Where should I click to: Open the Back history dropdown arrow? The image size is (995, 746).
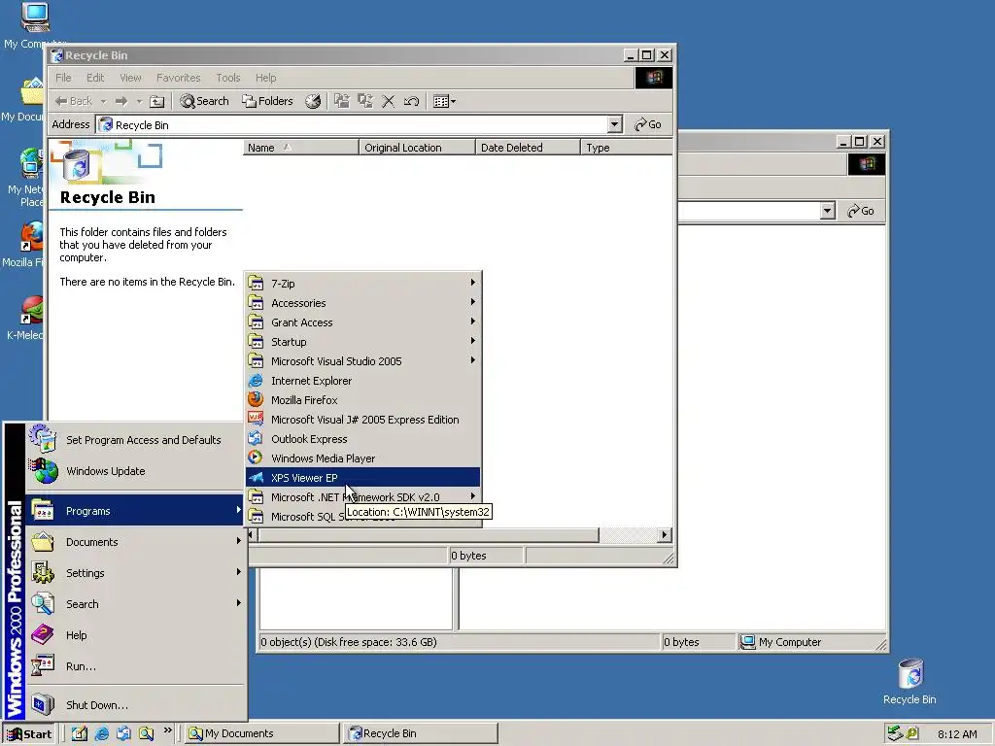[103, 101]
